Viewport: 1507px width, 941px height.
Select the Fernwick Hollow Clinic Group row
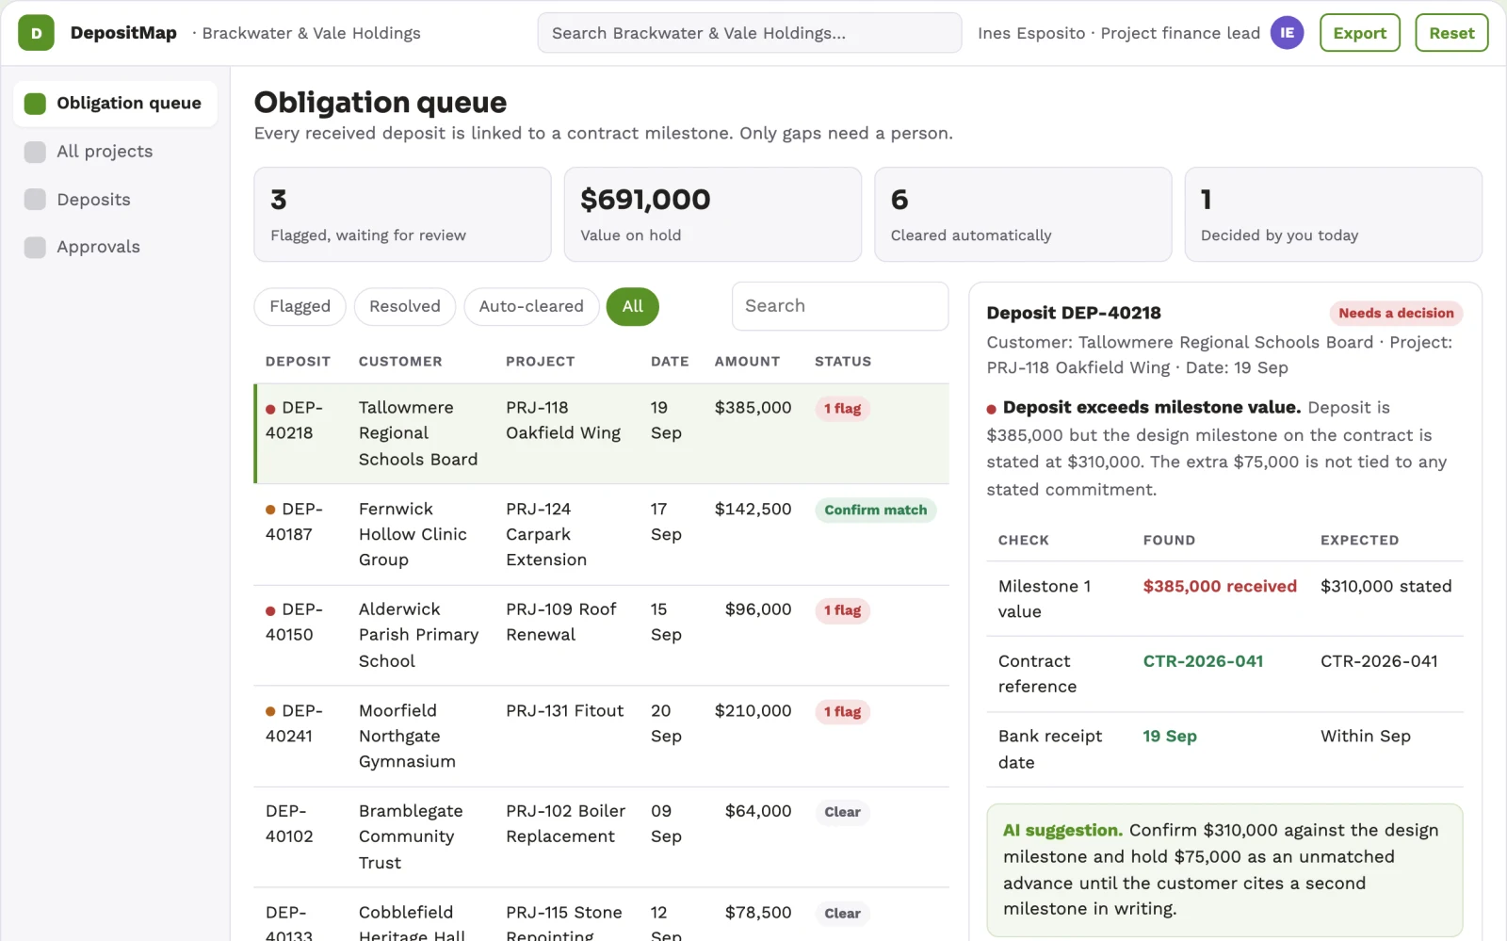(x=601, y=535)
